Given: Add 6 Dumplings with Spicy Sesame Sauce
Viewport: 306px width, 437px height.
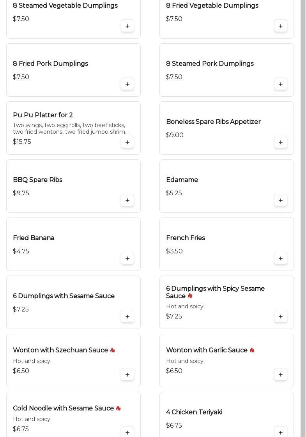Looking at the screenshot, I should point(281,317).
